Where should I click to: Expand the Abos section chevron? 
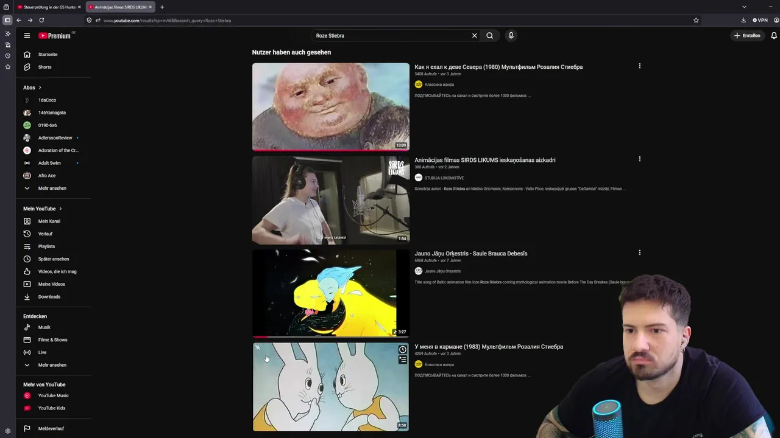40,88
